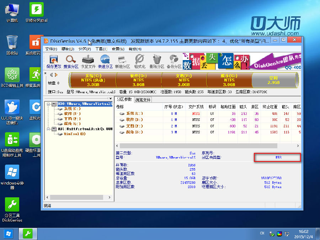Select the green lightning 分区助手 desktop icon
Viewport: 320px width, 240px height.
[x=36, y=13]
